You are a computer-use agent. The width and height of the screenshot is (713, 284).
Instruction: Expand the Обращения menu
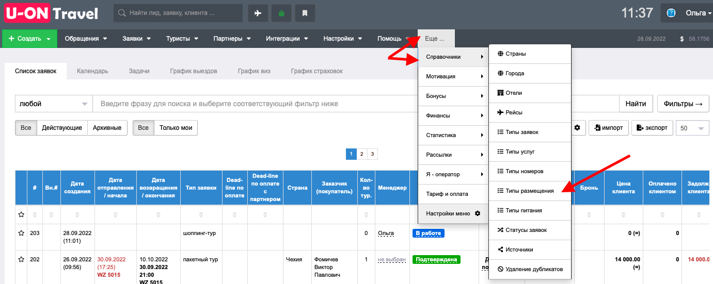pyautogui.click(x=86, y=39)
